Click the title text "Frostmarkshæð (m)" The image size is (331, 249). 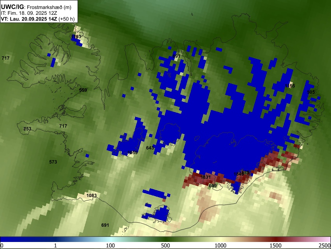(x=49, y=7)
